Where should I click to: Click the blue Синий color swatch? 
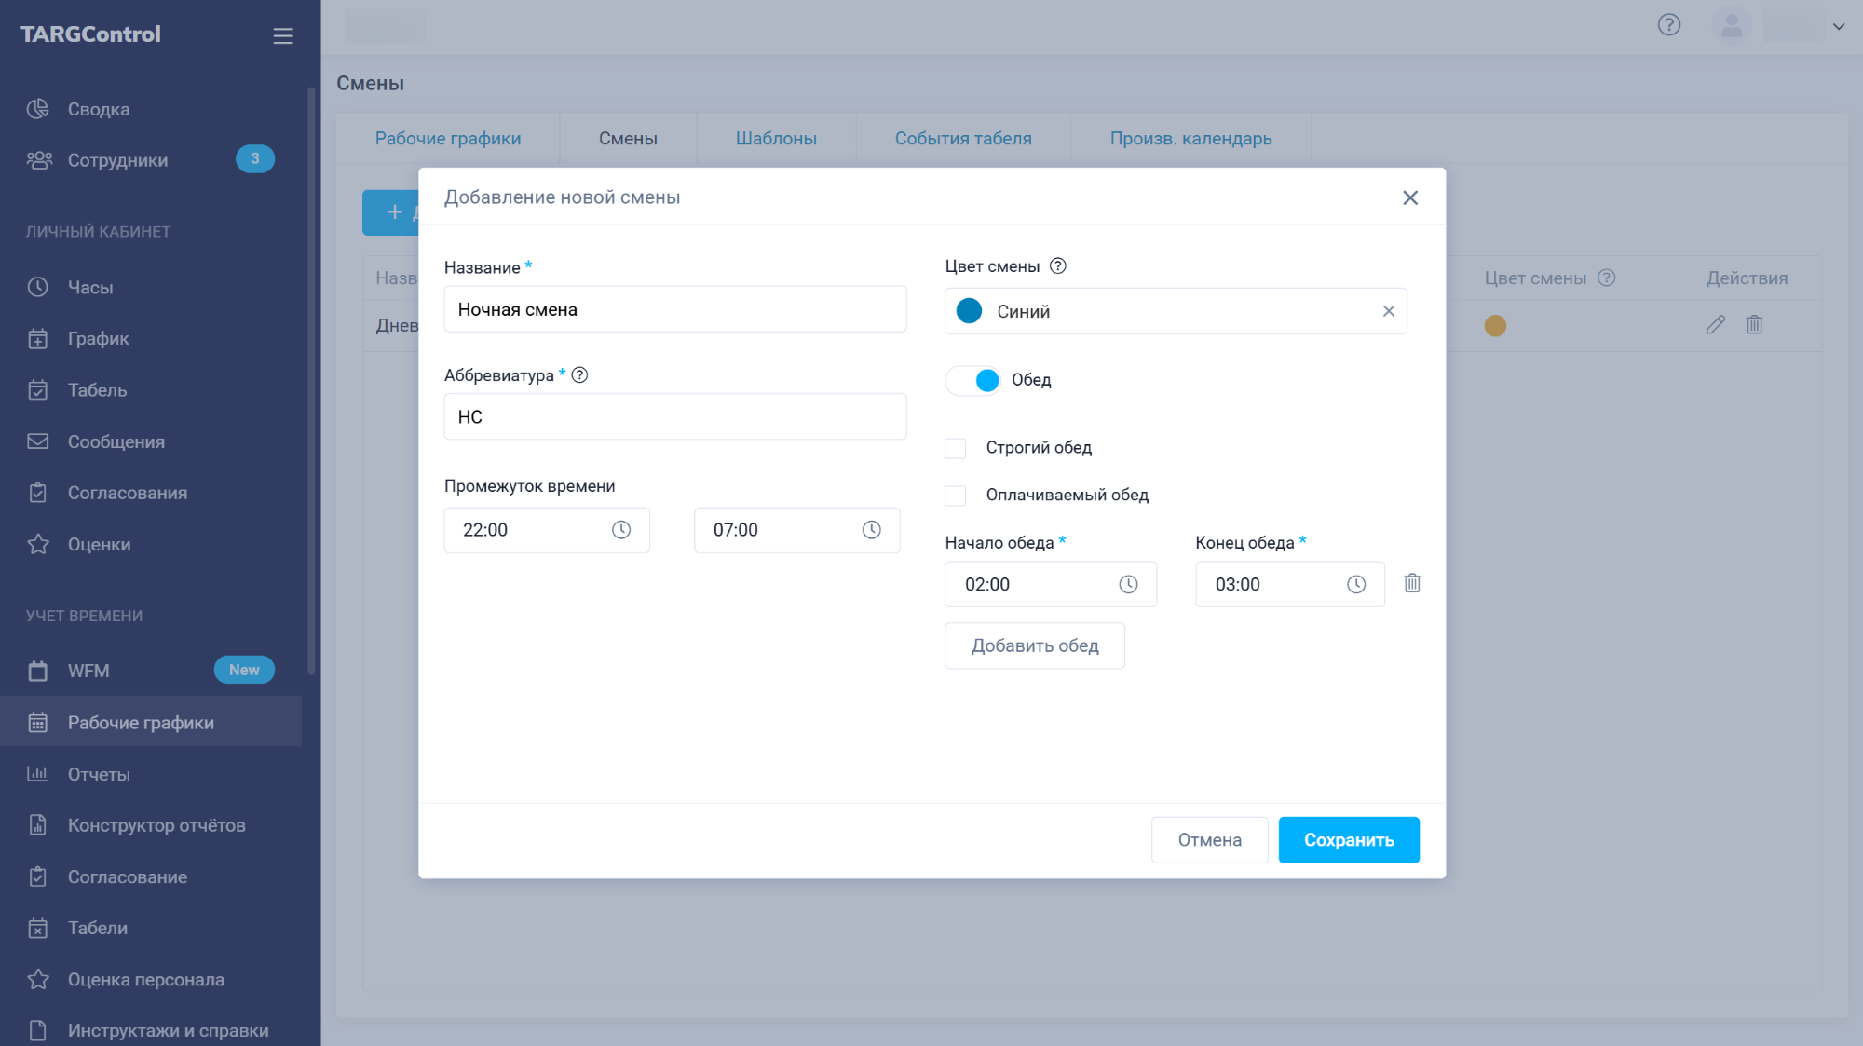click(969, 311)
